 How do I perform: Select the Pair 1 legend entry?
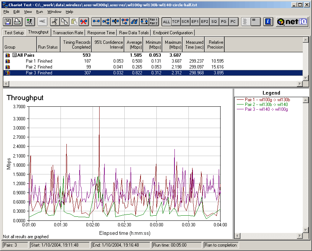coord(267,100)
